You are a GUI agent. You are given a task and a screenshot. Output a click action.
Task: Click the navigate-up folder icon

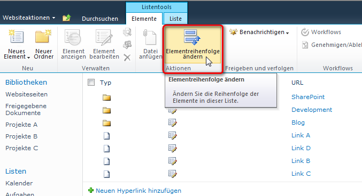[x=67, y=18]
